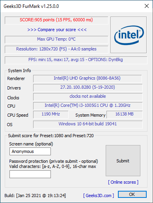
Task: Click the Intel logo image
Action: coord(129,35)
